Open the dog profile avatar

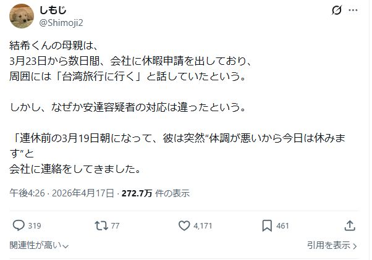pos(21,16)
